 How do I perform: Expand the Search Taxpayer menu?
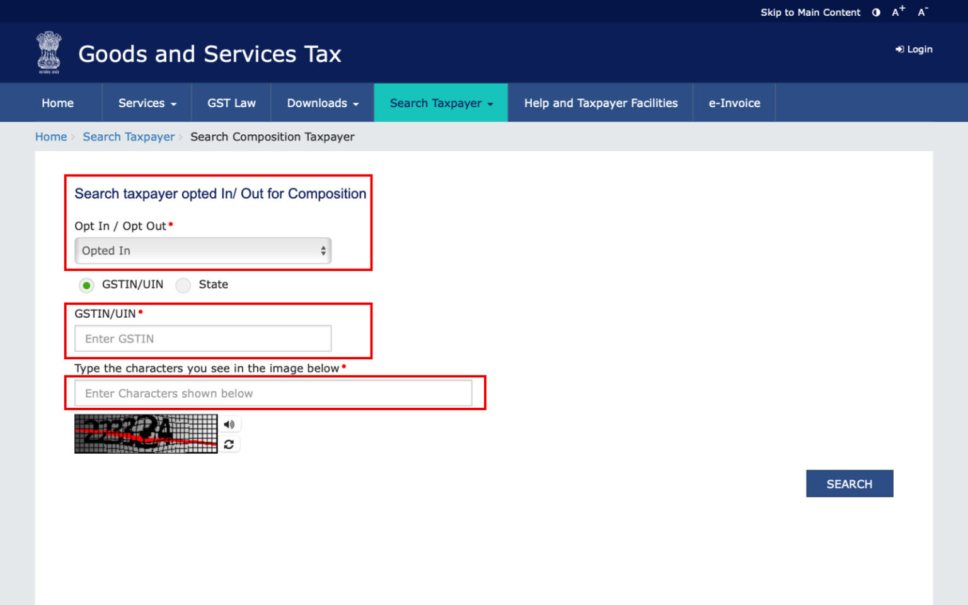point(440,103)
